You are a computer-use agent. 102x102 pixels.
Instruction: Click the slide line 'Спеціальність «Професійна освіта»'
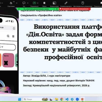[41, 15]
